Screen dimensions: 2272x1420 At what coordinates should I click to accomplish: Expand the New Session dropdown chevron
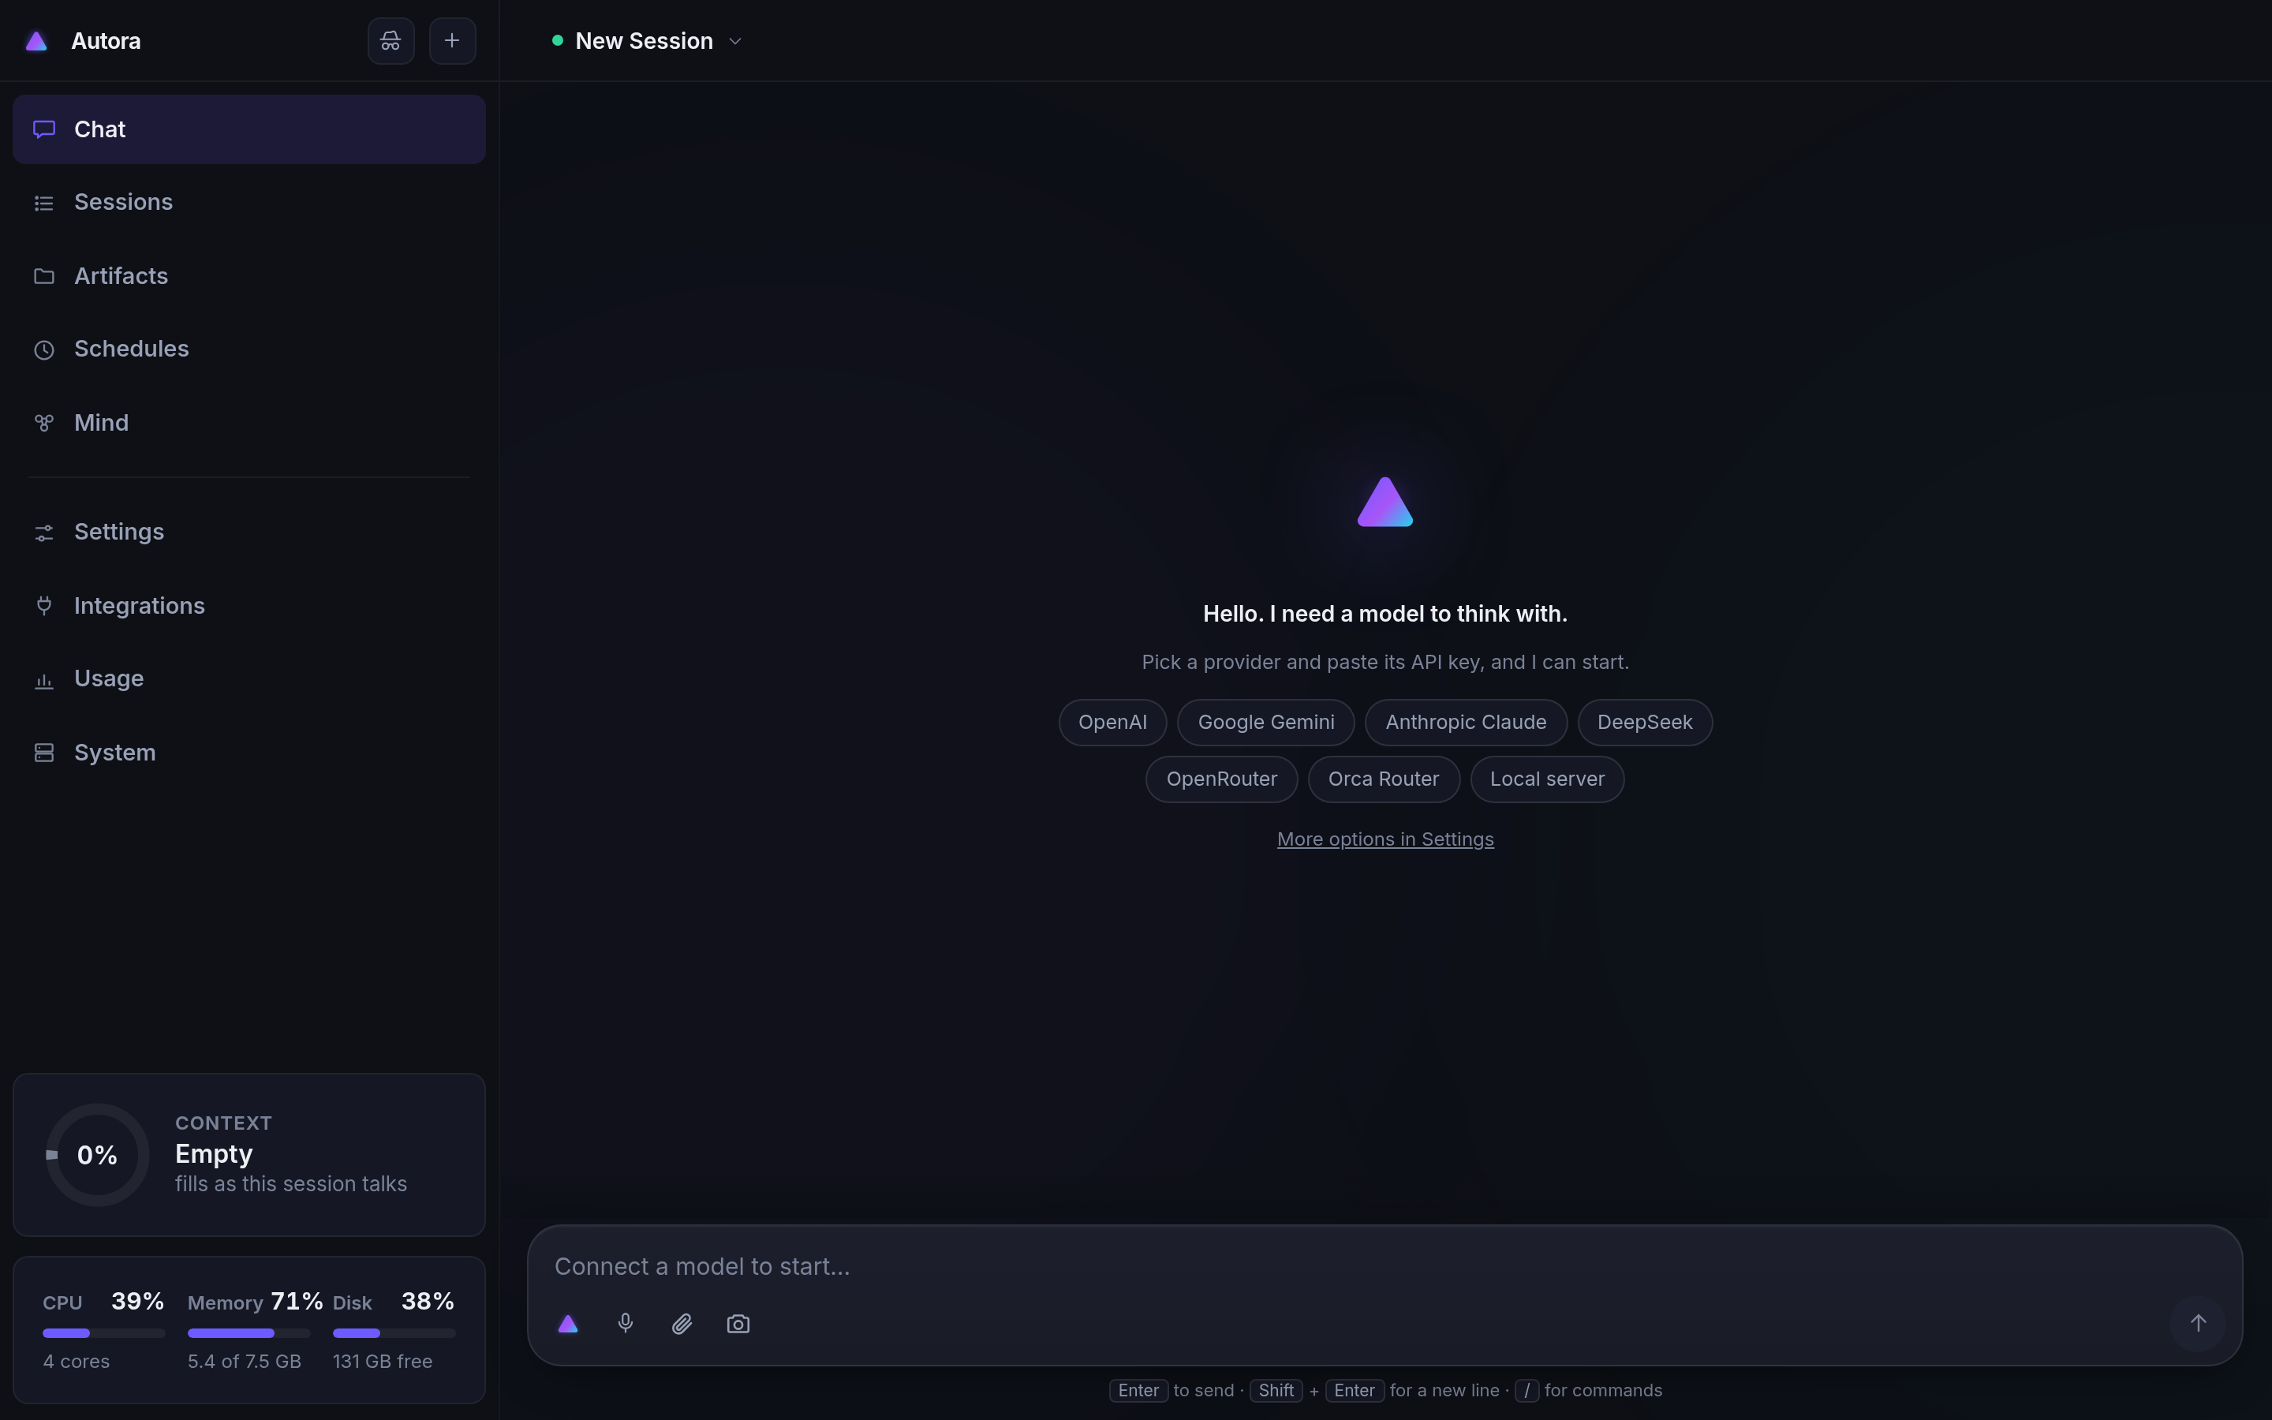tap(735, 41)
